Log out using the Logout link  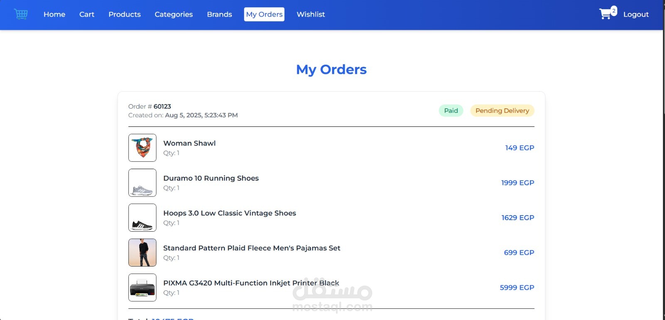[636, 15]
